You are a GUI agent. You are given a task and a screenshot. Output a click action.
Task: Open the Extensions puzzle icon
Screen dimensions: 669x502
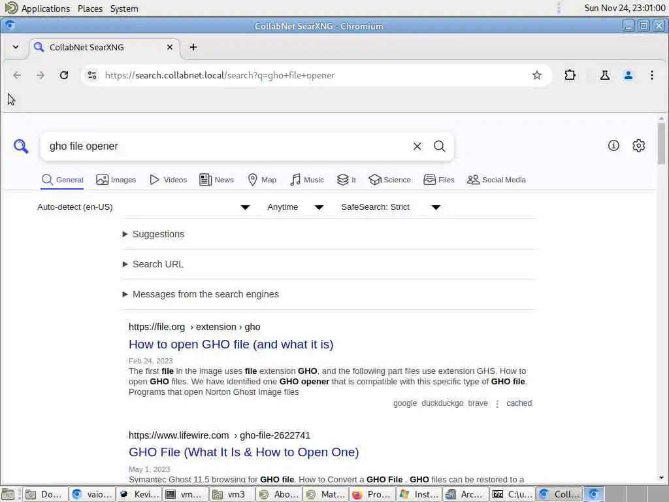point(570,75)
